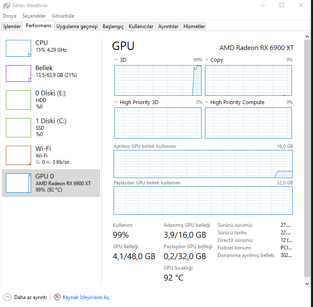
Task: Click the Kullanım 99% value
Action: (x=121, y=235)
